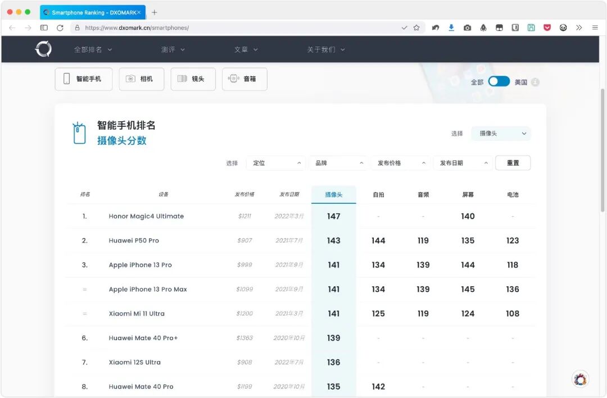Open the browser hamburger menu
This screenshot has height=398, width=607.
pos(595,28)
